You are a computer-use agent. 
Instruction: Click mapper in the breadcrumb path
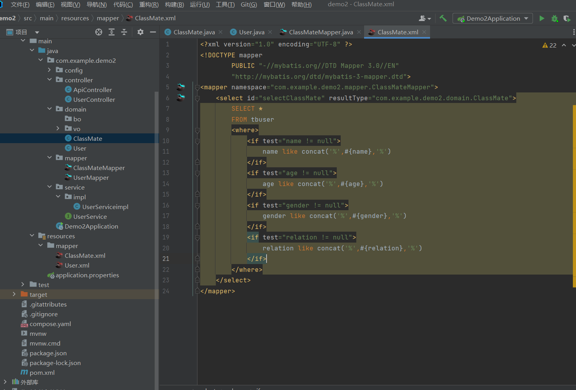(108, 18)
